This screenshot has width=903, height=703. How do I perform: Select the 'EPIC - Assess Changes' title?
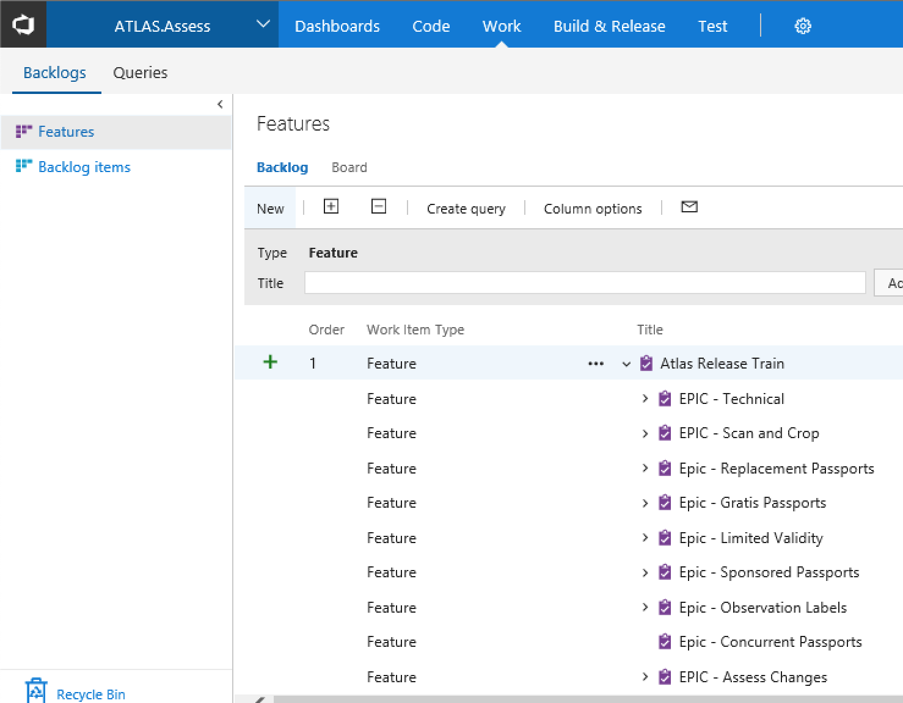[x=753, y=677]
